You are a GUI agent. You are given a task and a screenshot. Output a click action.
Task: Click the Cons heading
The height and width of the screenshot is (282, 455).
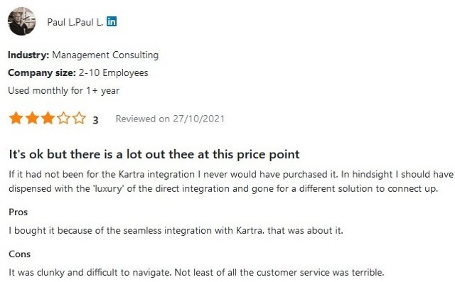(x=19, y=254)
